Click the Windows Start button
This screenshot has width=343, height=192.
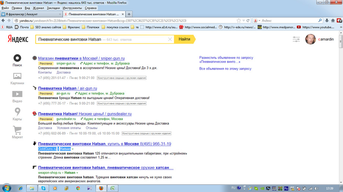click(7, 188)
